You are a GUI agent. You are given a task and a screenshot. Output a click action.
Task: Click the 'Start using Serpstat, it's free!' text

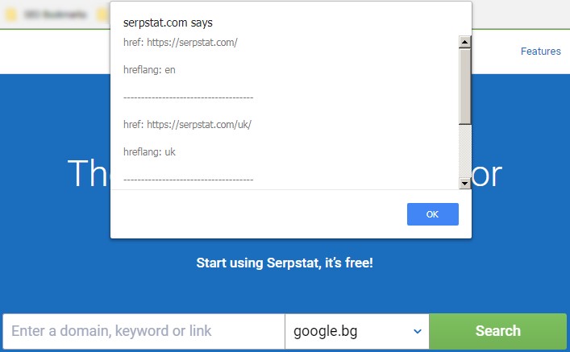[285, 263]
